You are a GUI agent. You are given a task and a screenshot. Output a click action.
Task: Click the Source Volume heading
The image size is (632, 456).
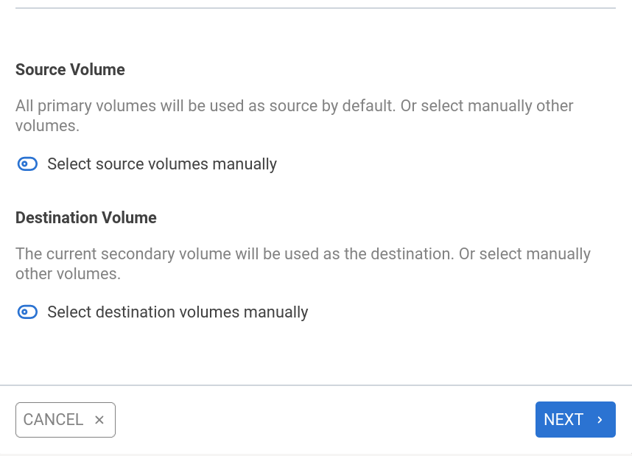(x=70, y=70)
